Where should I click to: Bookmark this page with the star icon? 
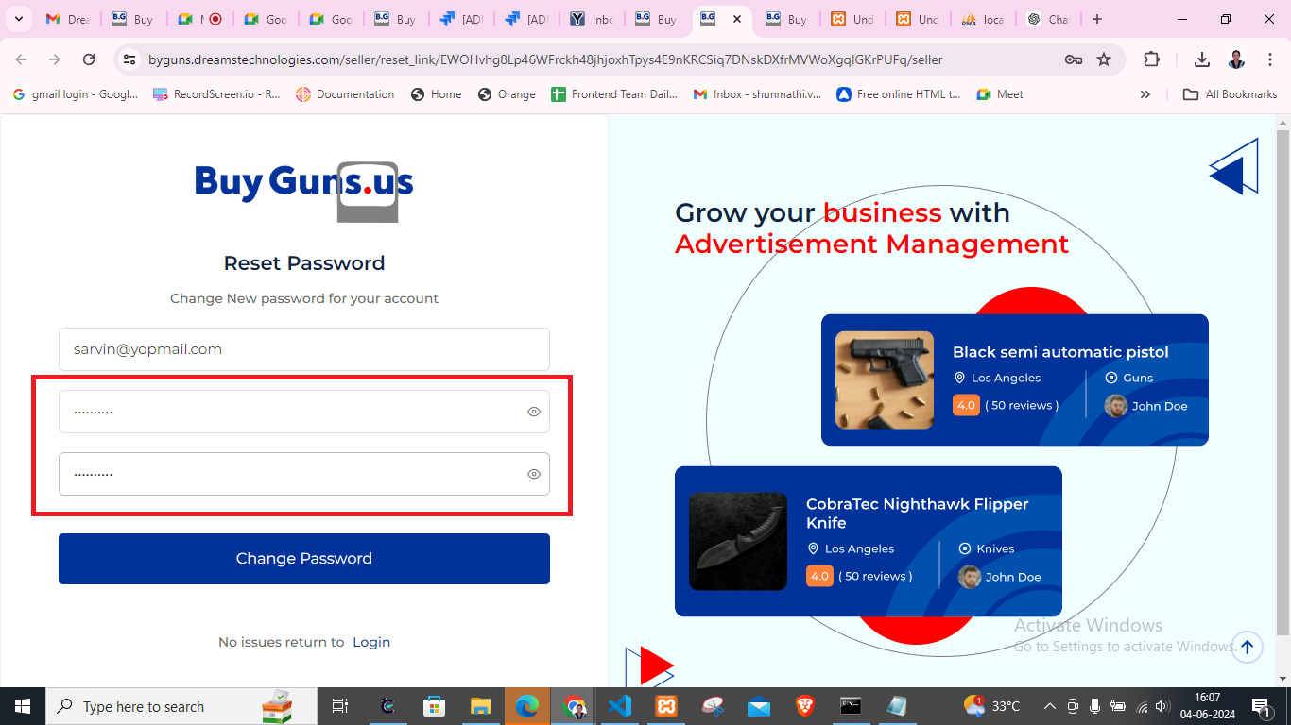click(x=1104, y=59)
